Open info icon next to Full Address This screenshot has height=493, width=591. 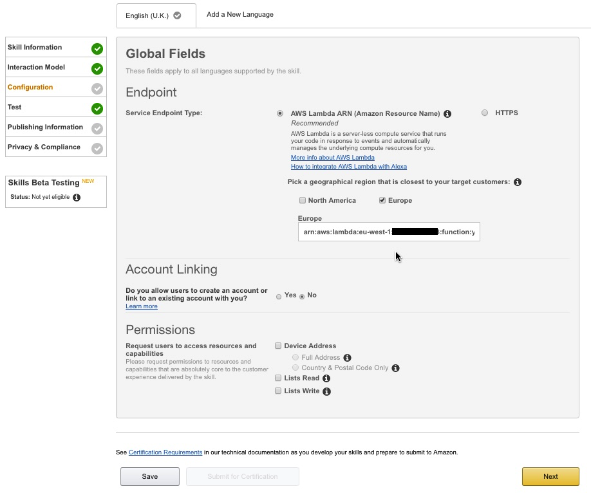pos(348,358)
